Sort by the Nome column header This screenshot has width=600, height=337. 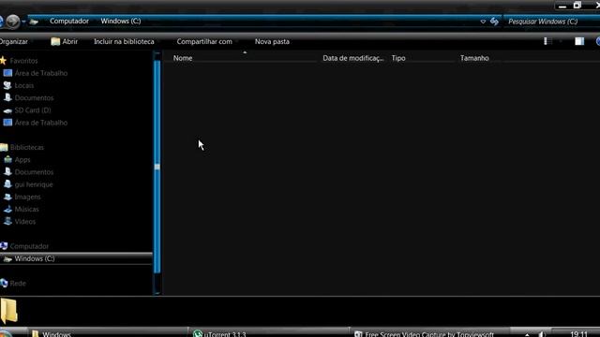pos(183,58)
